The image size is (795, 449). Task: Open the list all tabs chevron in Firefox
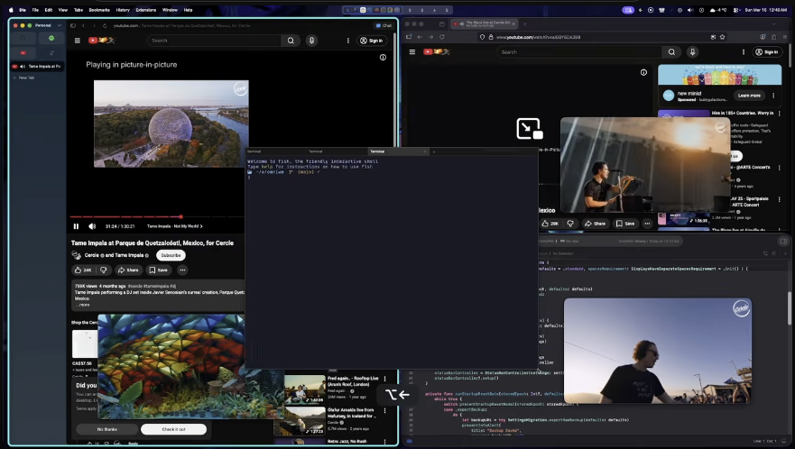[773, 23]
